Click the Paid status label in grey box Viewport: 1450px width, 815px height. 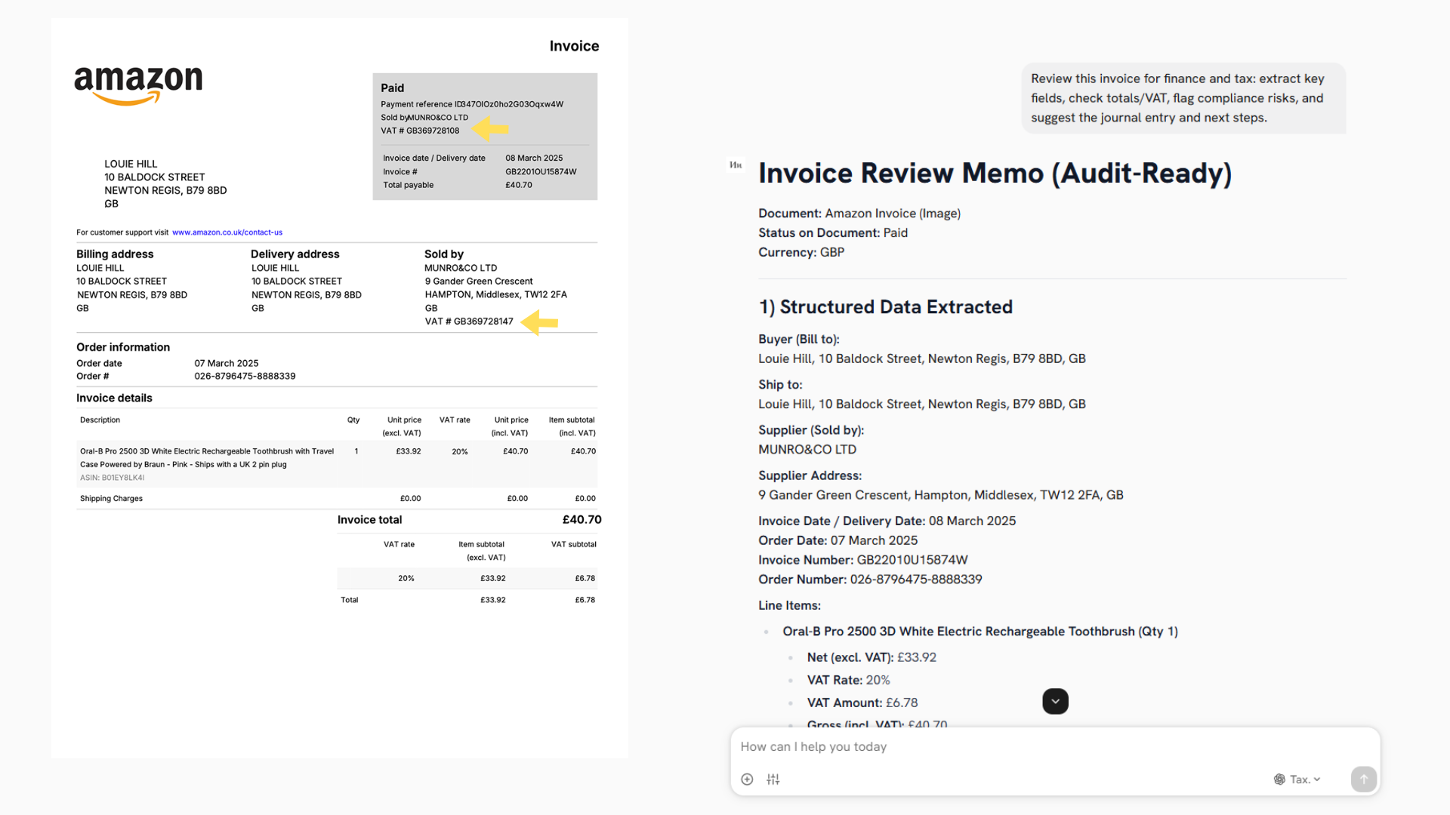point(392,88)
